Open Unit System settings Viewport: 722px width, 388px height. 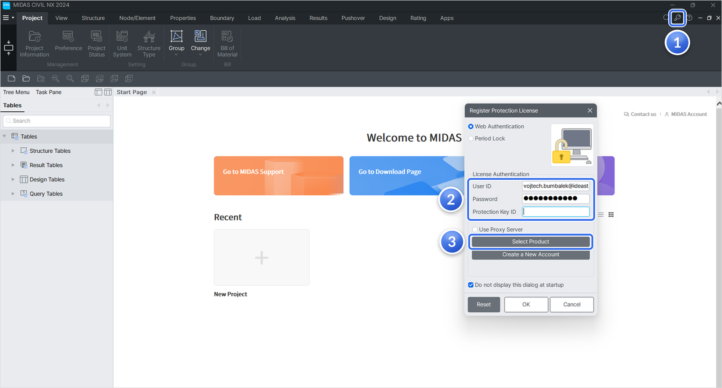[x=122, y=44]
